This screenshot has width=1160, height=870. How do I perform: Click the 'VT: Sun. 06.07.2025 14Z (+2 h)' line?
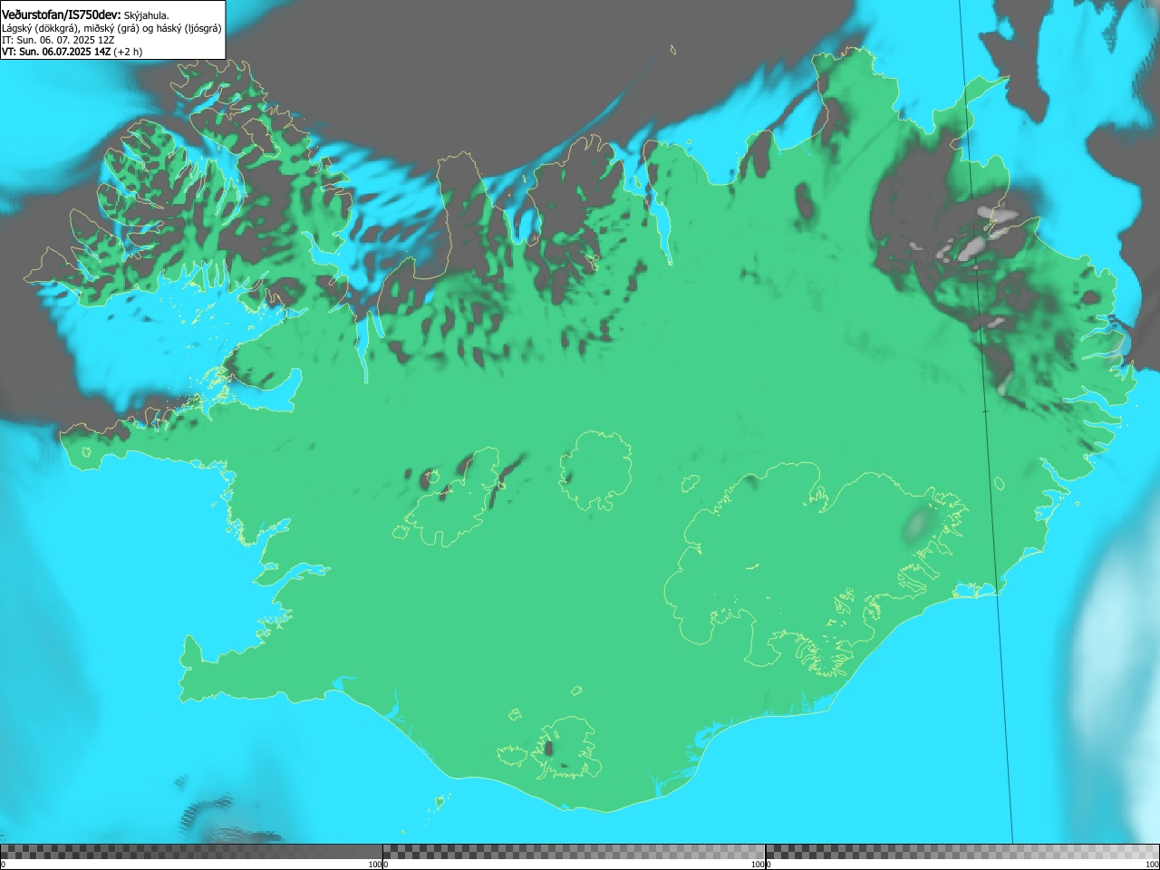[72, 52]
